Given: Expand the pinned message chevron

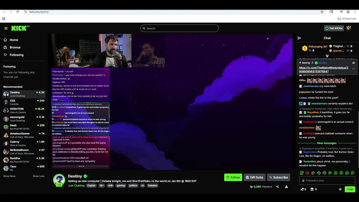Looking at the screenshot, I should (x=353, y=69).
